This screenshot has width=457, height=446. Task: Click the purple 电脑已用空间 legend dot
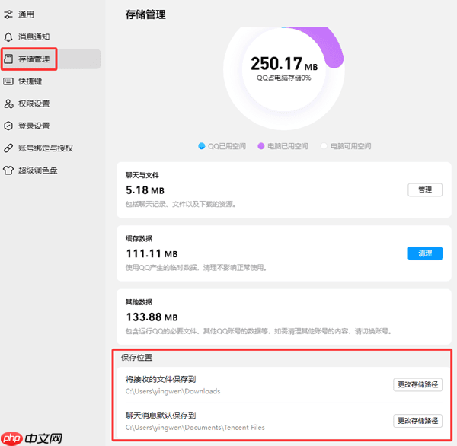point(260,146)
